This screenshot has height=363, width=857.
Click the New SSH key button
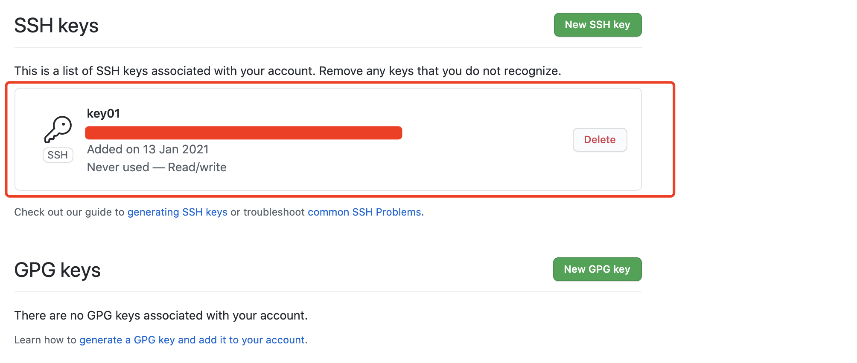coord(598,25)
